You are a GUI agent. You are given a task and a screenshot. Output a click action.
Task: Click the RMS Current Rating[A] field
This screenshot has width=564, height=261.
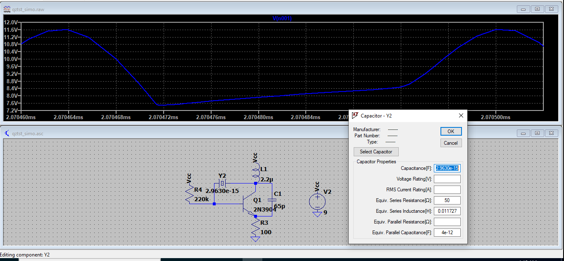447,190
